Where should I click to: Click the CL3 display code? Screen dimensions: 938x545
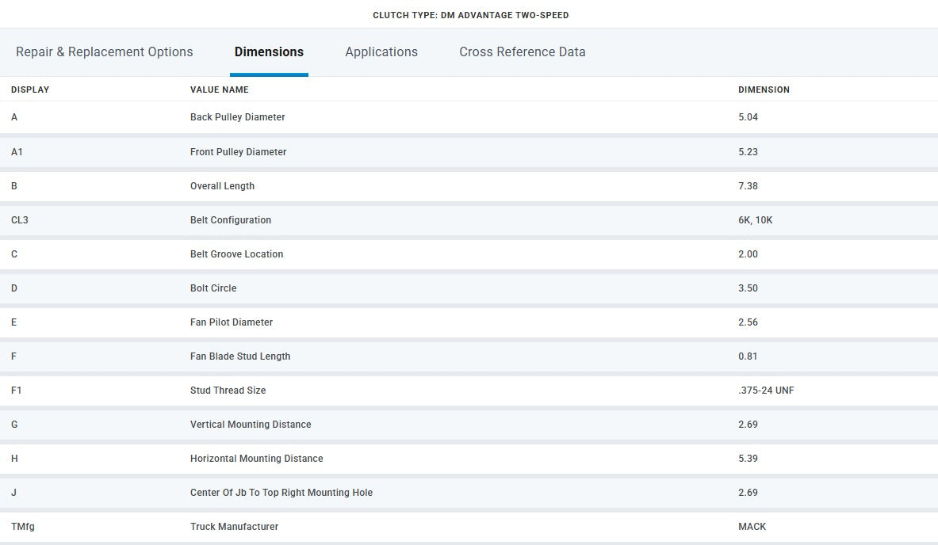coord(20,220)
